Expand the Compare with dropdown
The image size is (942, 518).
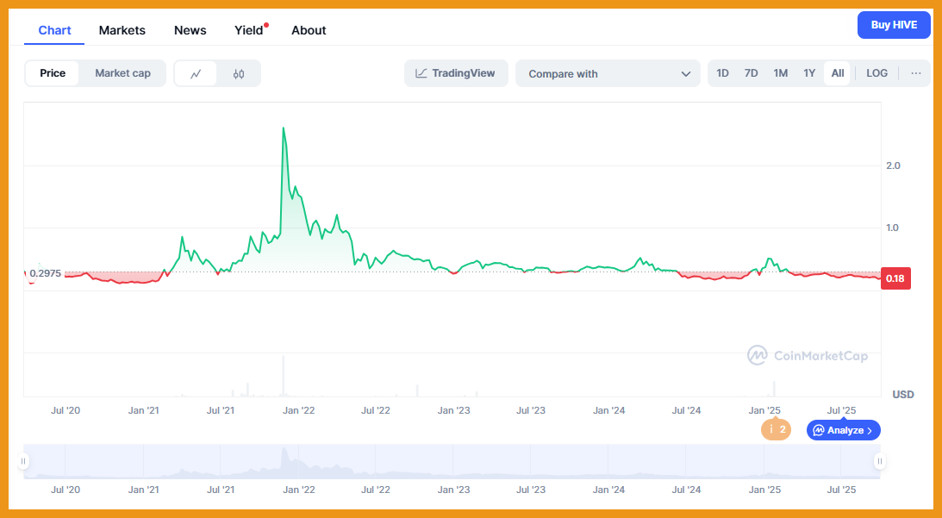click(610, 74)
